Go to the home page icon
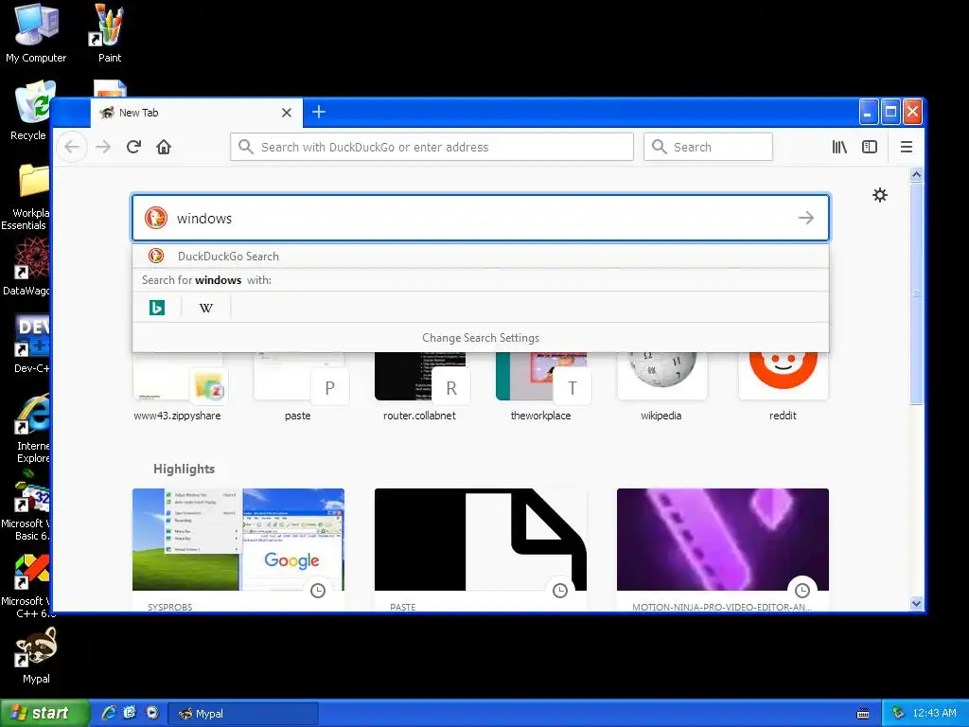The height and width of the screenshot is (727, 969). pyautogui.click(x=164, y=147)
